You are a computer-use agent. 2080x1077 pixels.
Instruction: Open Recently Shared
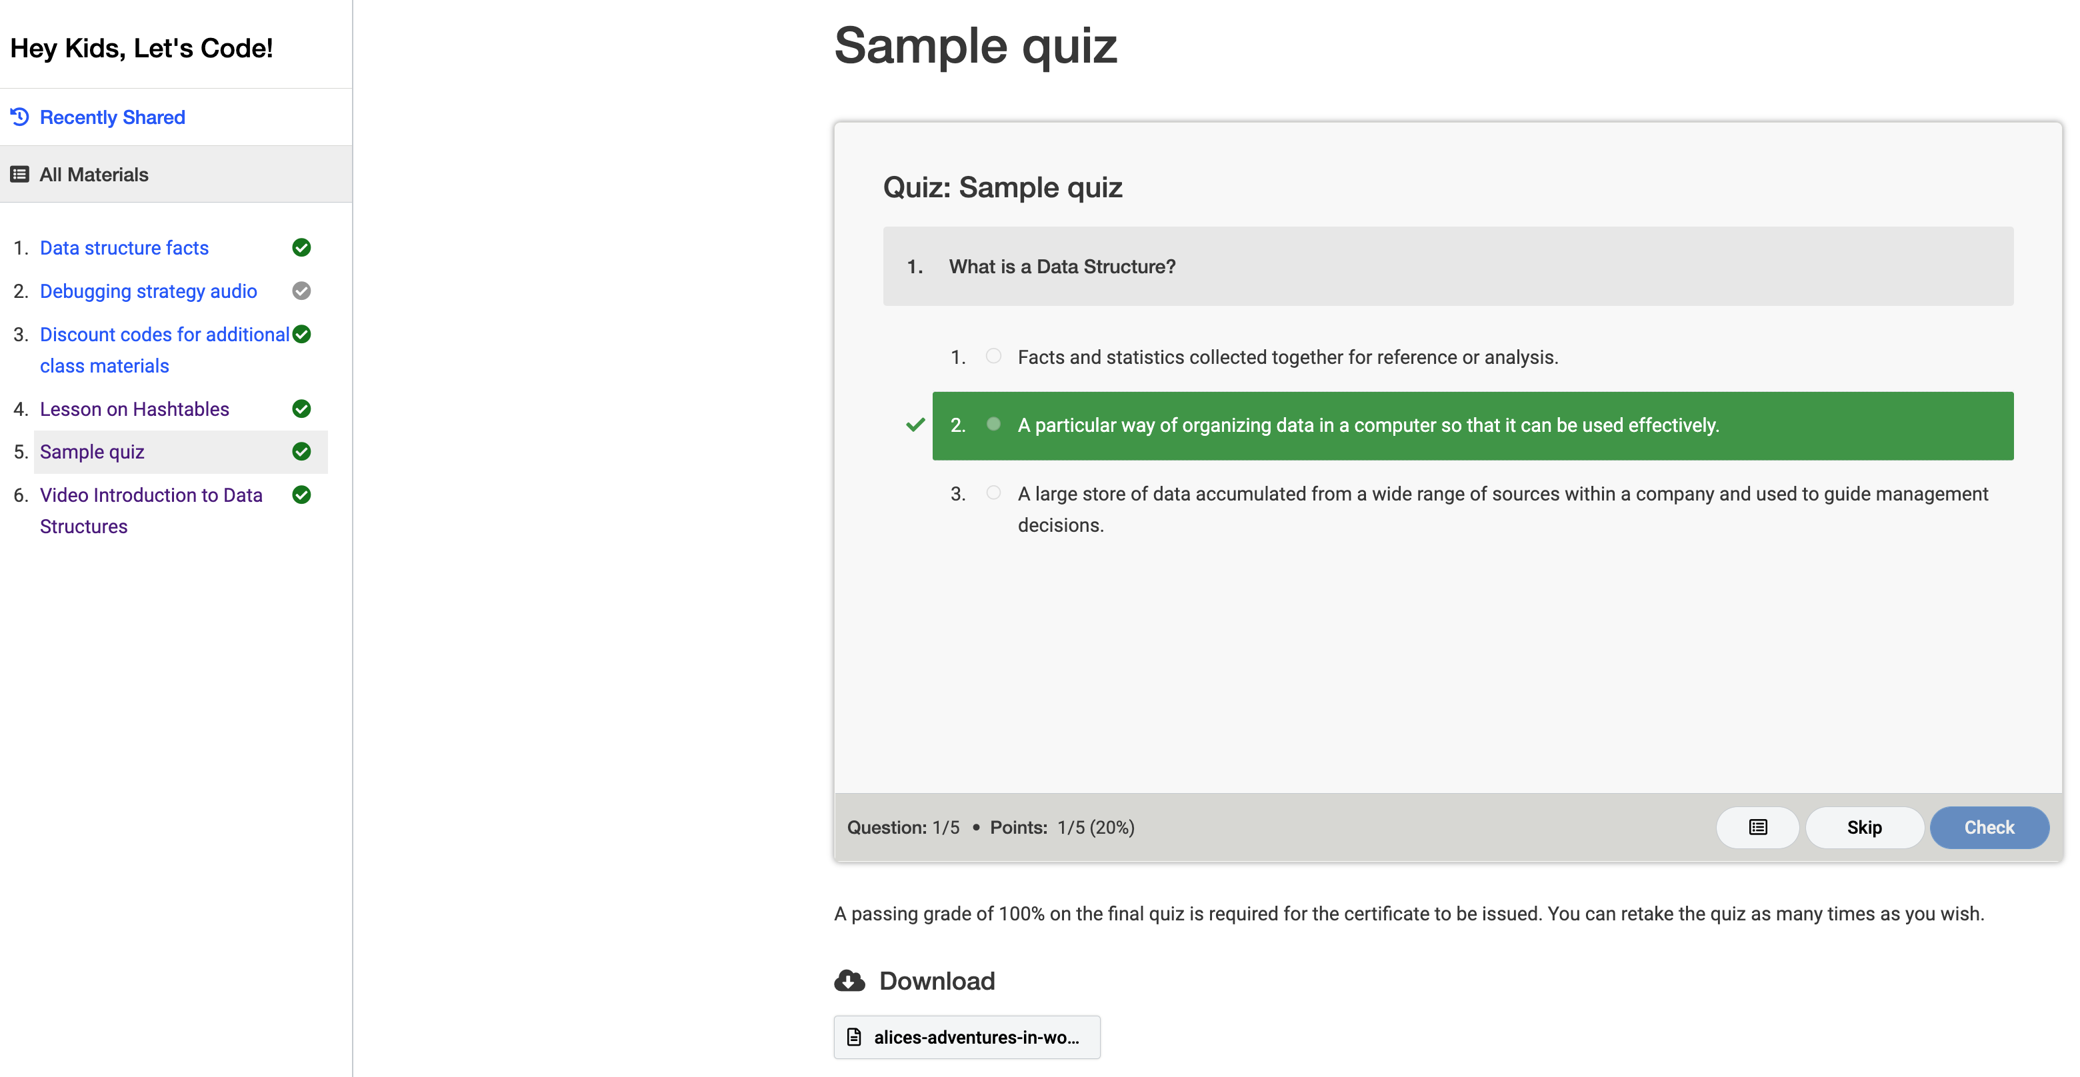[112, 117]
